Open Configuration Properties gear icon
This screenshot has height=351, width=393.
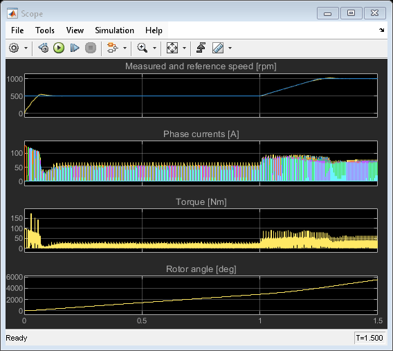14,48
